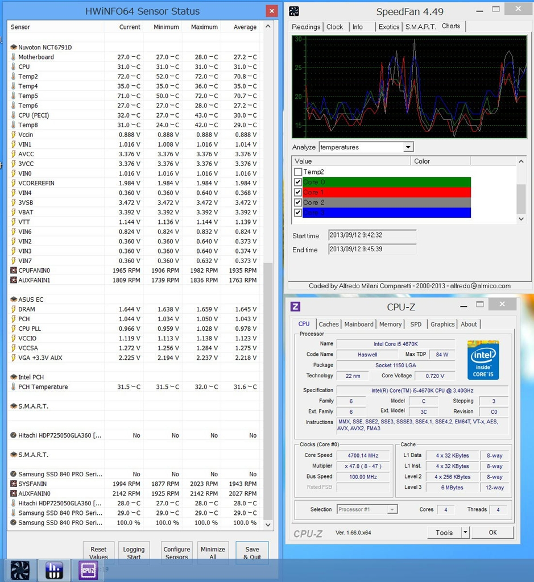
Task: Click VCCSA voltage bolt icon
Action: tap(14, 348)
